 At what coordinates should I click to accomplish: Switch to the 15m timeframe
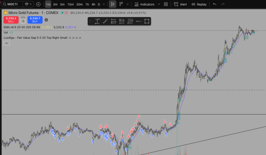point(70,4)
